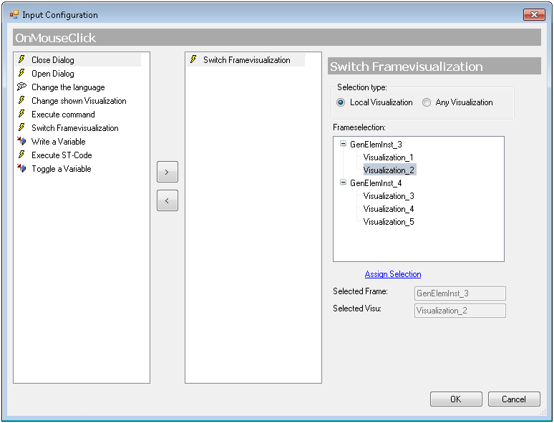Viewport: 554px width, 423px height.
Task: Click the Close Dialog lightning icon
Action: point(21,59)
